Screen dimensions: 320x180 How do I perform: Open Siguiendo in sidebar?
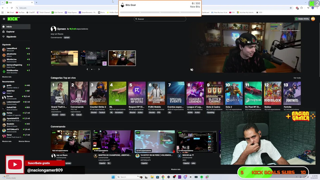tap(15, 37)
